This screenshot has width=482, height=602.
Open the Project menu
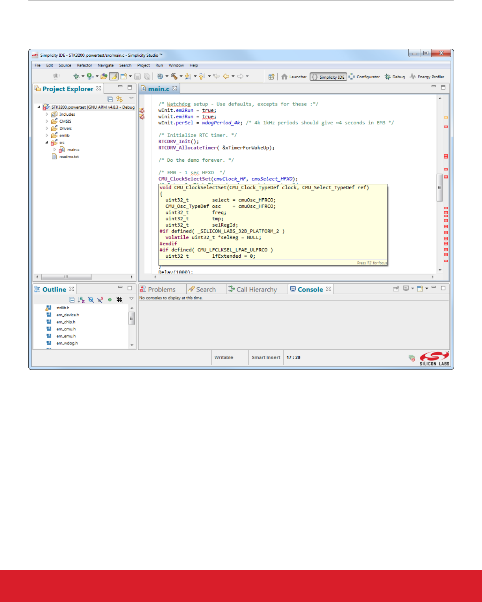143,65
